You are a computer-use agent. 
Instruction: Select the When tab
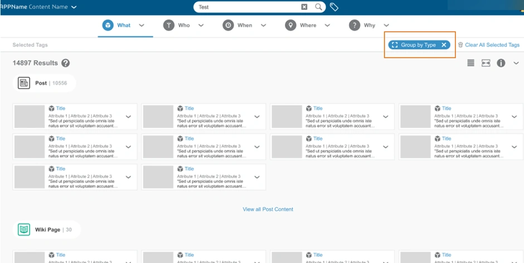tap(245, 26)
